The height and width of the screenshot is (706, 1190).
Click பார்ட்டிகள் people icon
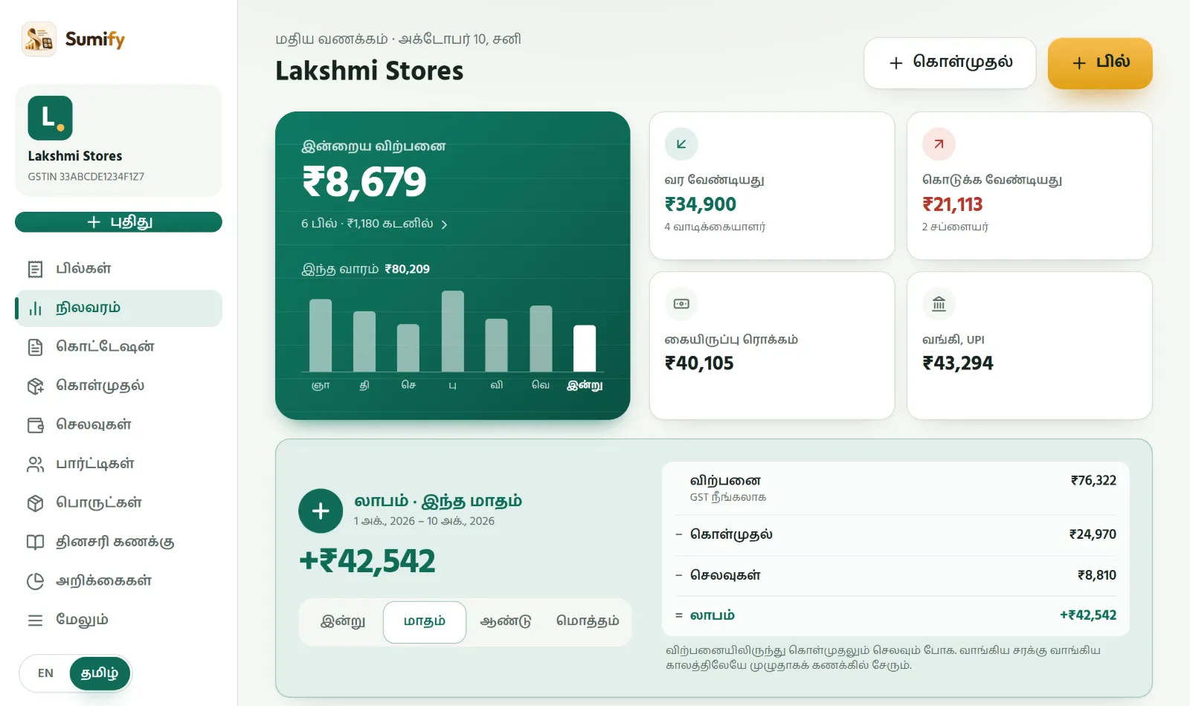pyautogui.click(x=35, y=464)
